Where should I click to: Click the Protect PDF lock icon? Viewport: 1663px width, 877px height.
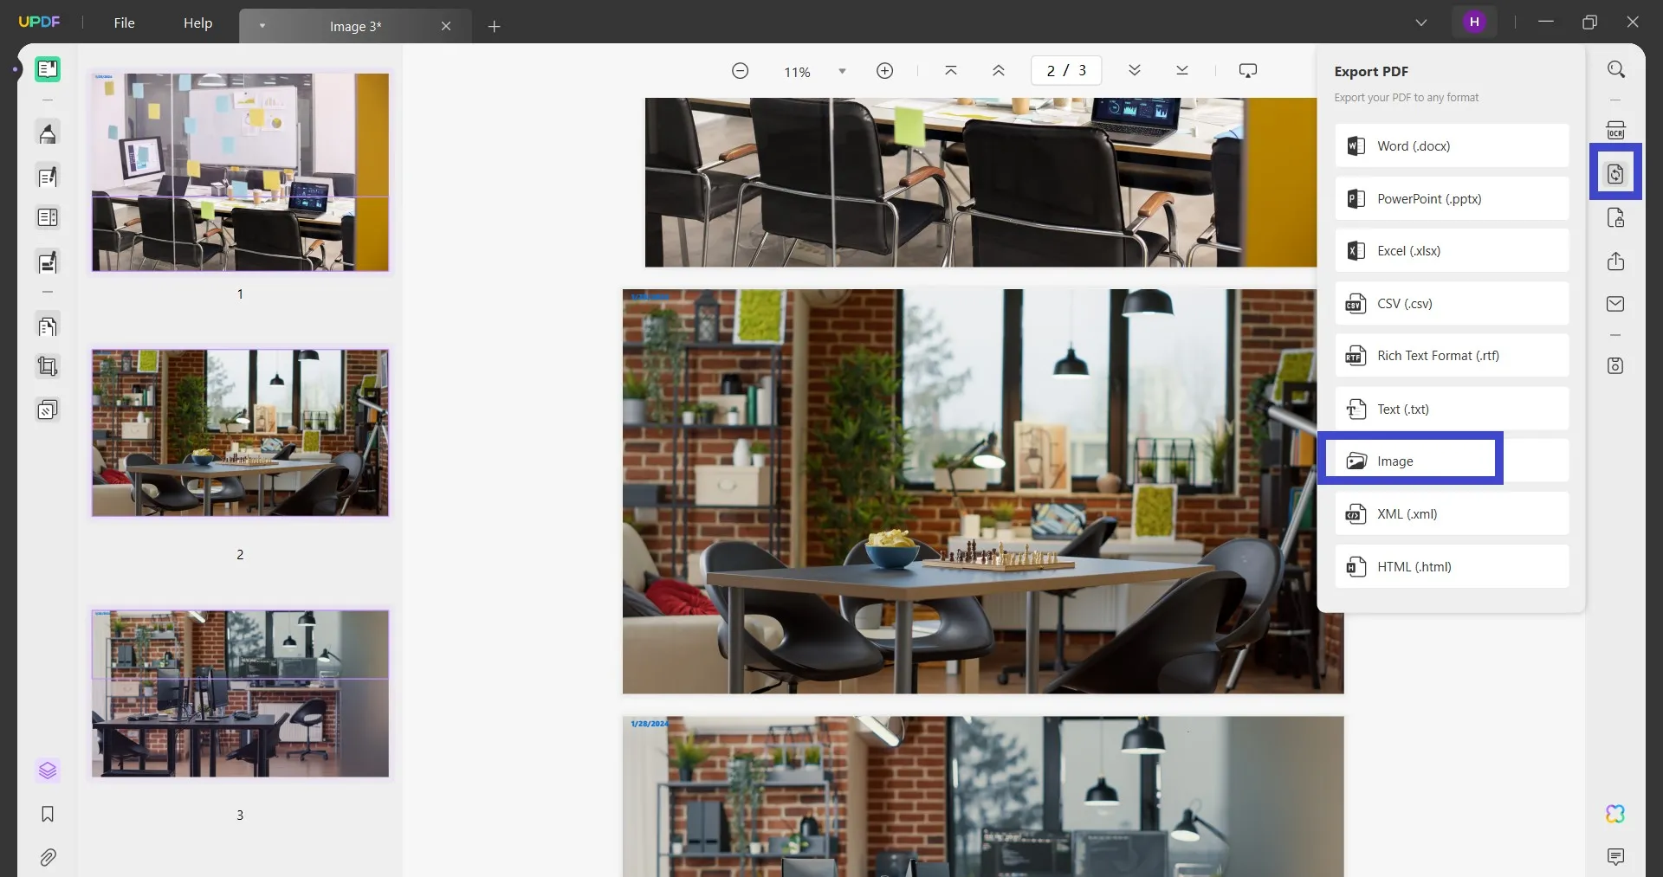click(1615, 218)
